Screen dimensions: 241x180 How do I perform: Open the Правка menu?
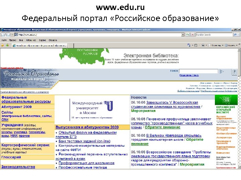coord(12,40)
